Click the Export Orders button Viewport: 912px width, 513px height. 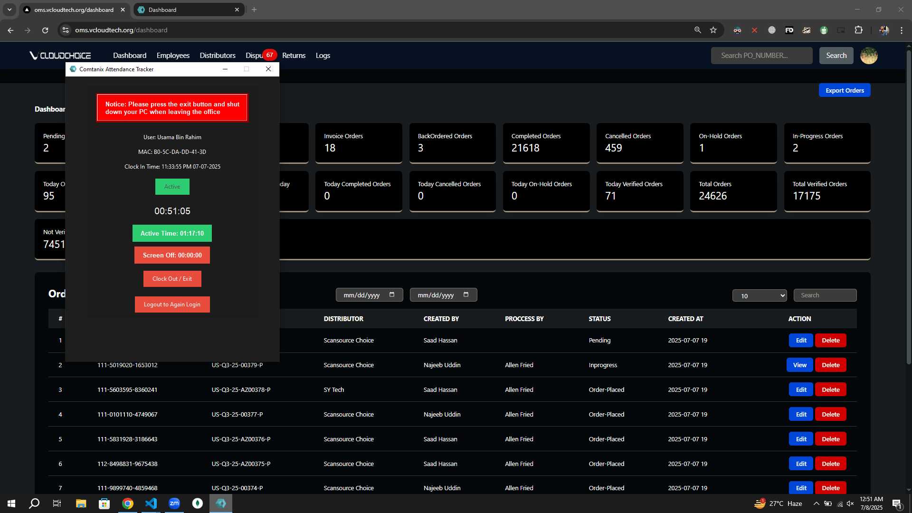point(845,90)
